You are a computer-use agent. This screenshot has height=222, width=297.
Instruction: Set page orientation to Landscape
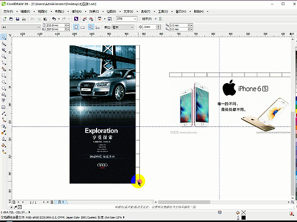pos(82,27)
